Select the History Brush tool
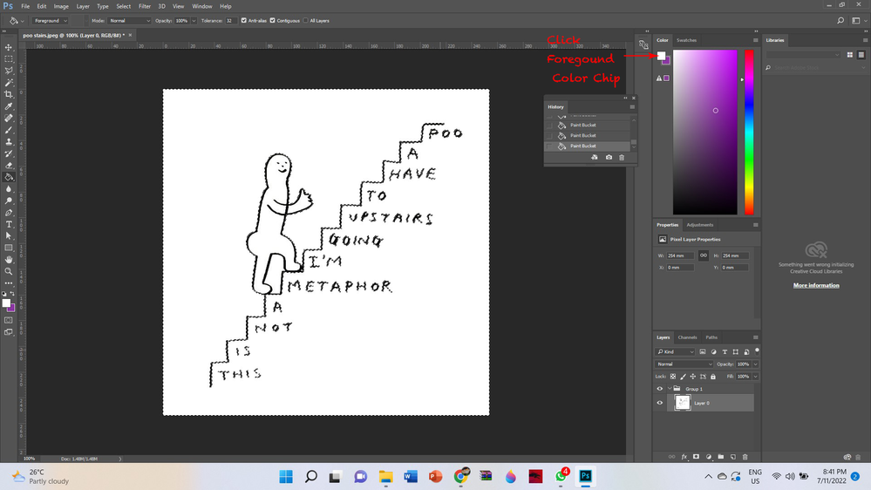This screenshot has height=490, width=871. pos(9,153)
